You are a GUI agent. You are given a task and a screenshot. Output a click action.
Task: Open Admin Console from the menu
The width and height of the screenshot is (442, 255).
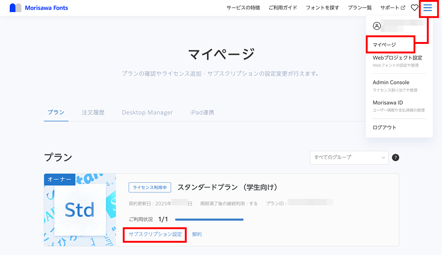[x=391, y=82]
